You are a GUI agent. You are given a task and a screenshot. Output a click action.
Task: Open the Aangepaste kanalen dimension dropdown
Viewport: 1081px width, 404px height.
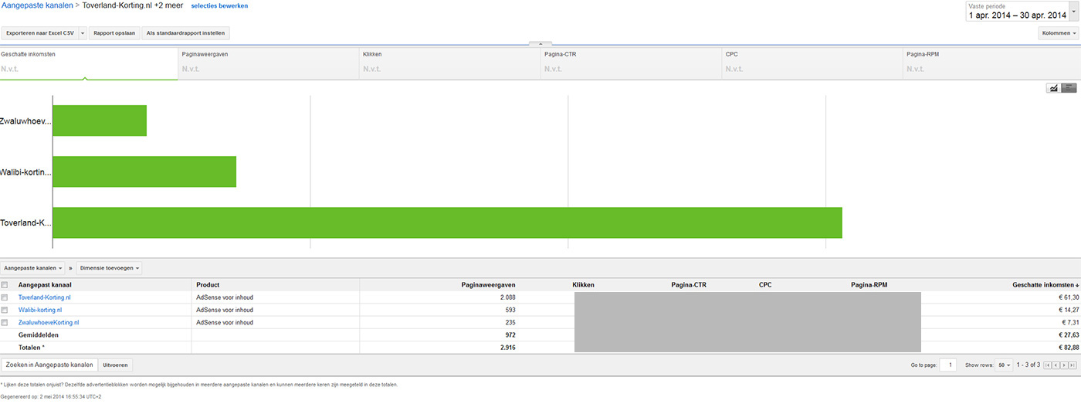[33, 268]
